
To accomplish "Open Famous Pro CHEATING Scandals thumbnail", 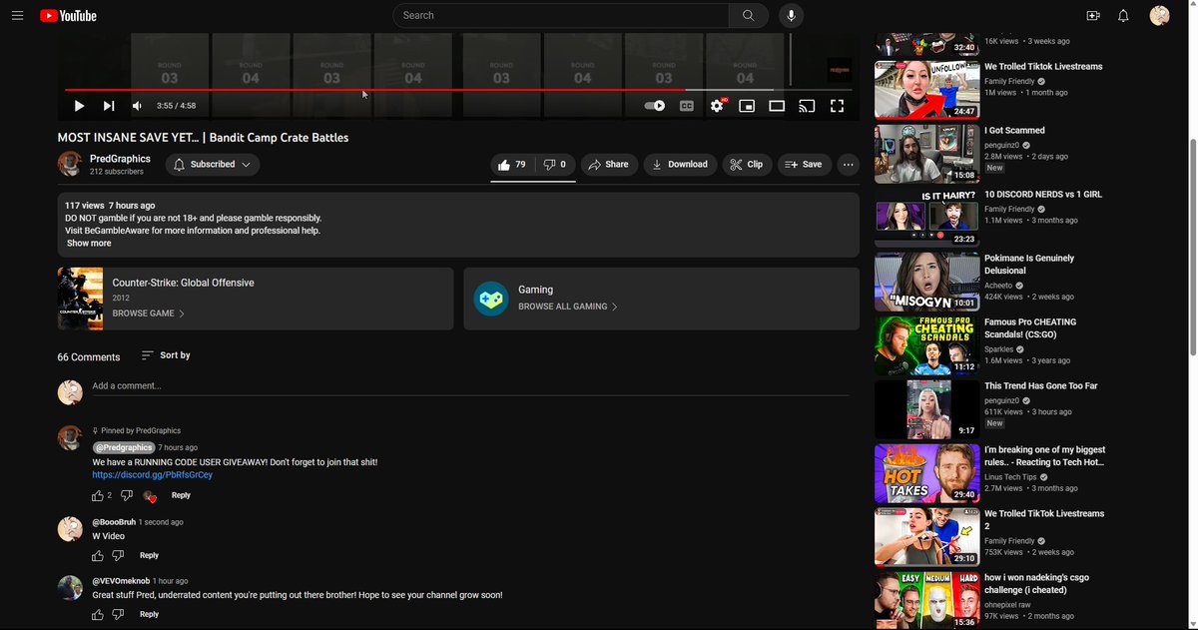I will [x=927, y=345].
